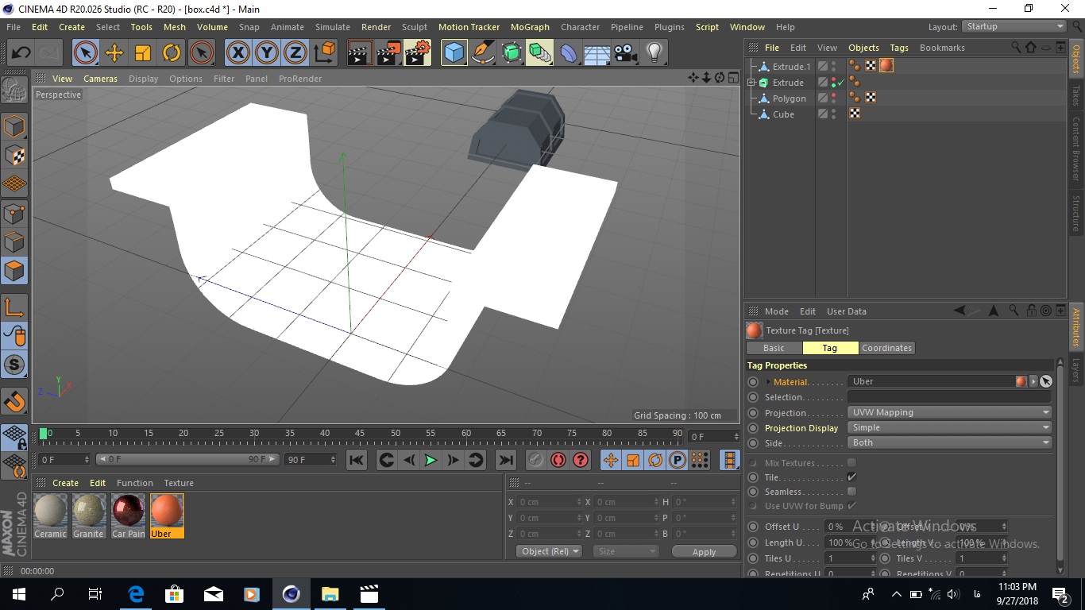Open the MoGraph menu

click(x=530, y=27)
